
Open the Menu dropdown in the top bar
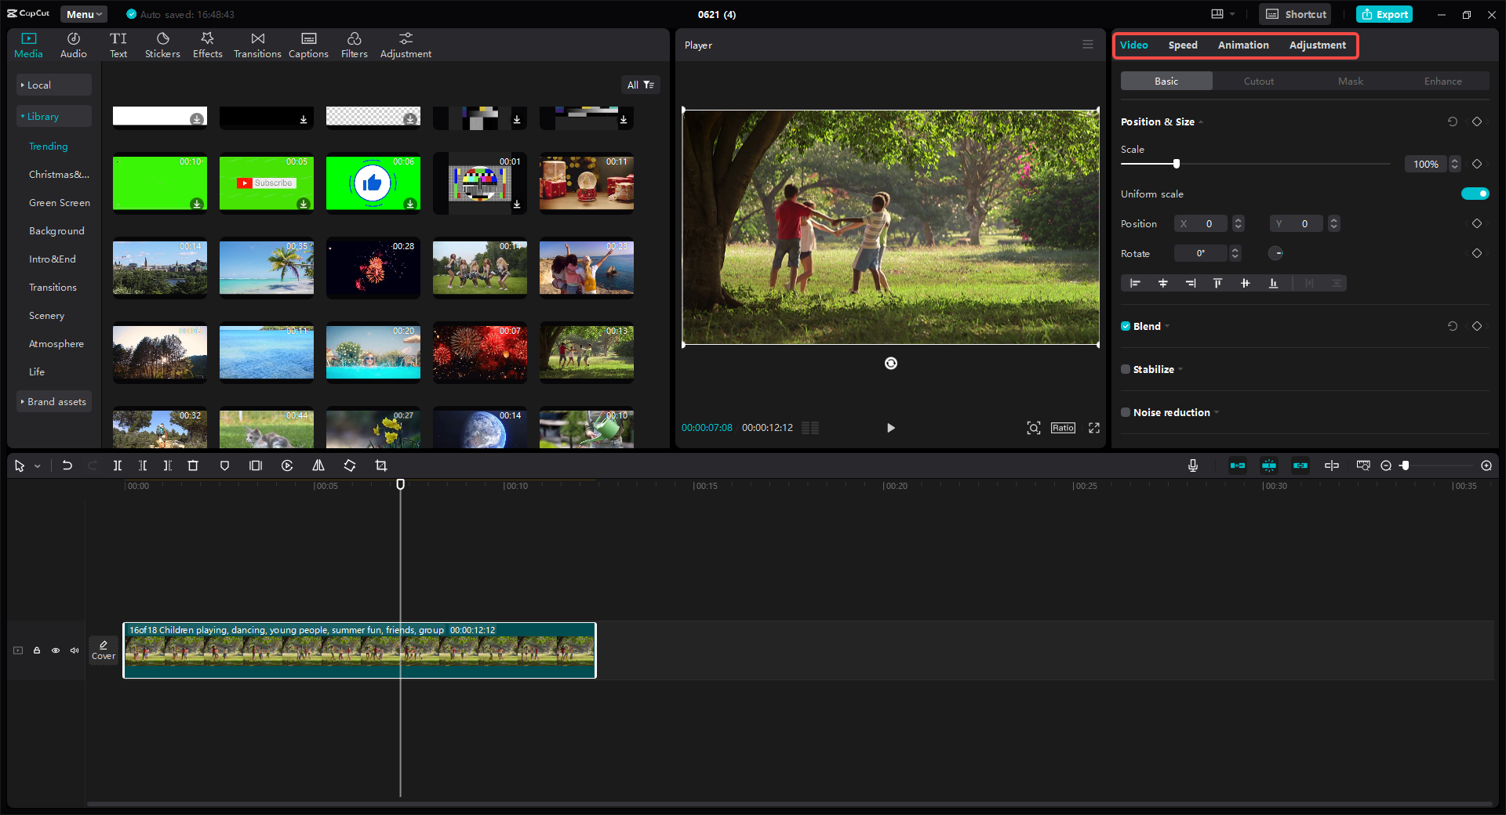[82, 13]
